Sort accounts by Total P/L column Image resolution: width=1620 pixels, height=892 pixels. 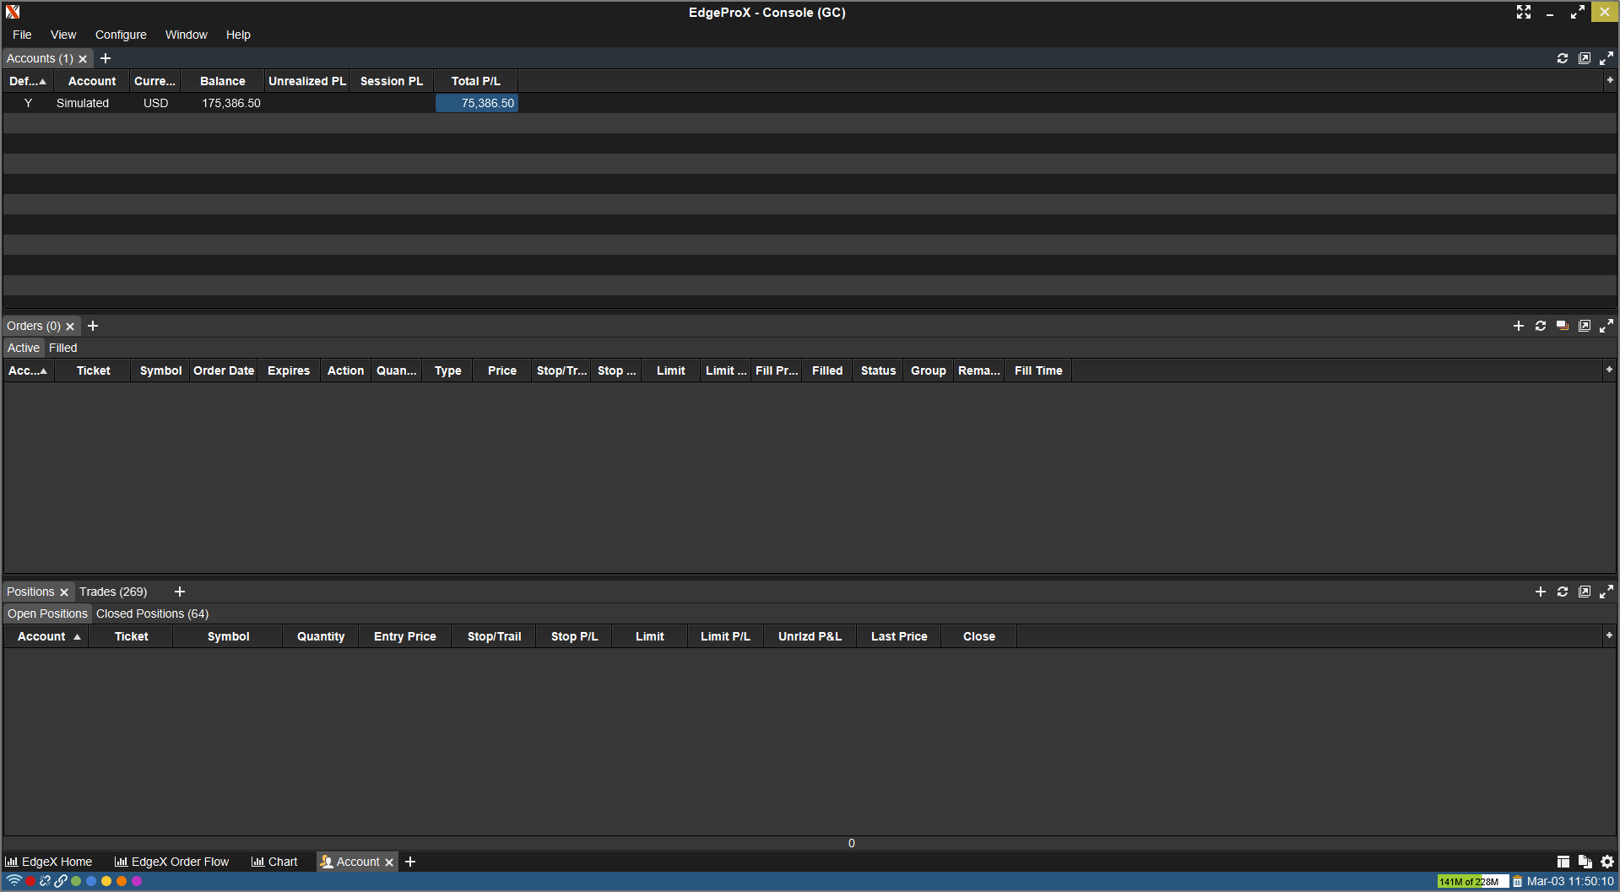point(476,81)
